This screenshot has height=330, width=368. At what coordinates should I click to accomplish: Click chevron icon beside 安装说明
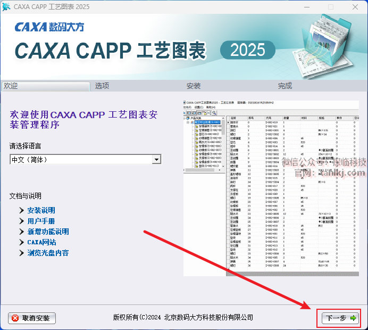[x=22, y=210]
